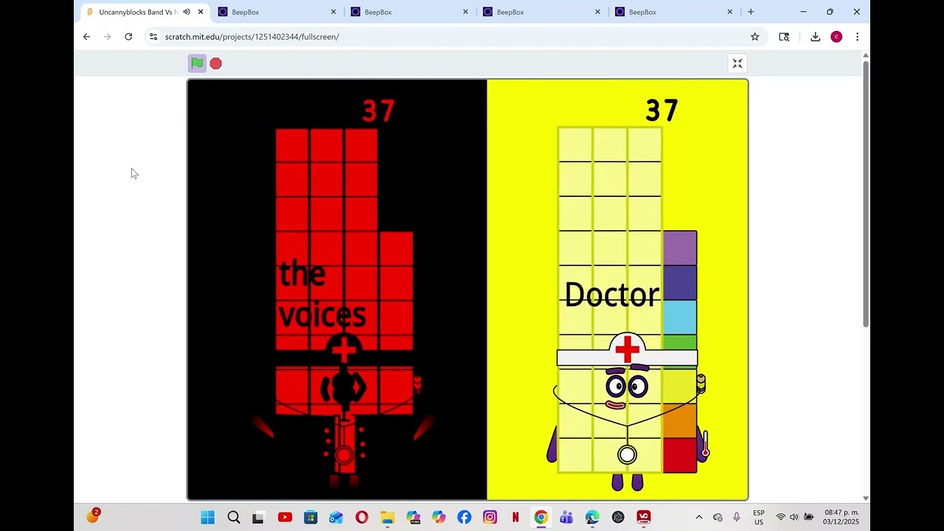944x531 pixels.
Task: Open Microsoft Store from the taskbar
Action: coord(310,518)
